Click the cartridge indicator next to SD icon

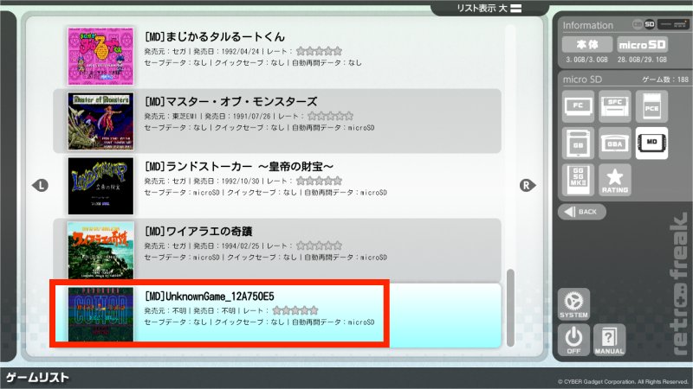tap(638, 24)
